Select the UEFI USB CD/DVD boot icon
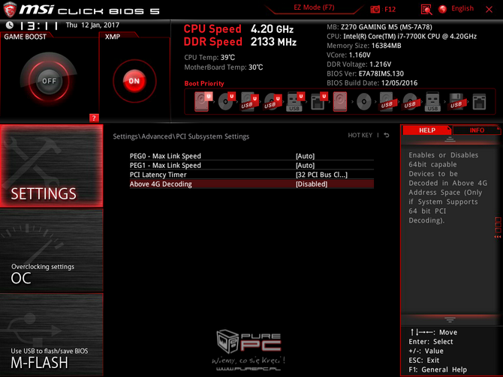Screen dimensions: 503x377 (273, 102)
